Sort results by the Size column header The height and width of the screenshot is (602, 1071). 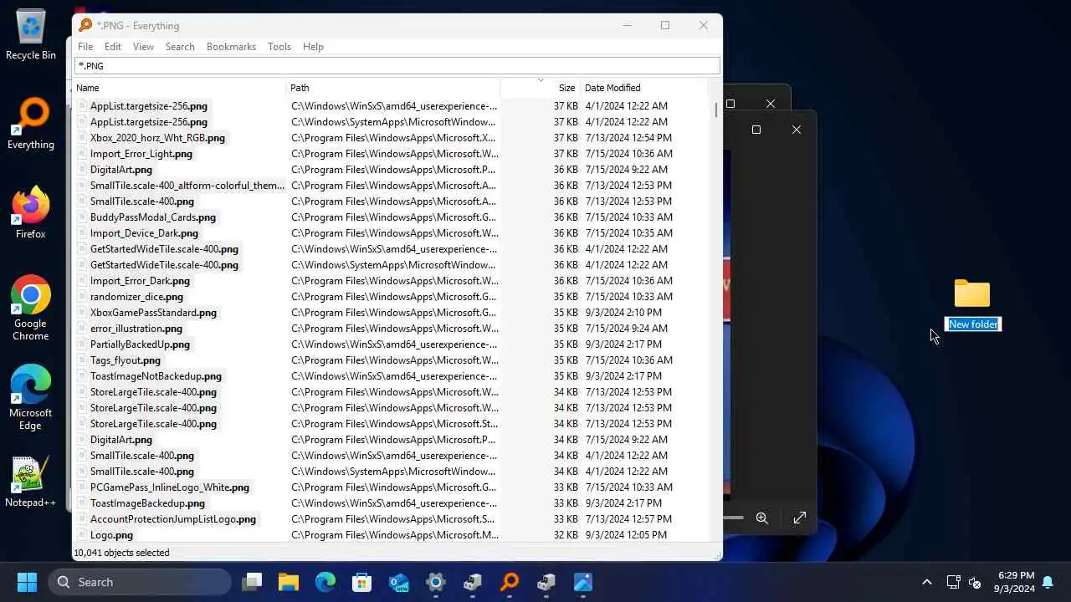(540, 88)
